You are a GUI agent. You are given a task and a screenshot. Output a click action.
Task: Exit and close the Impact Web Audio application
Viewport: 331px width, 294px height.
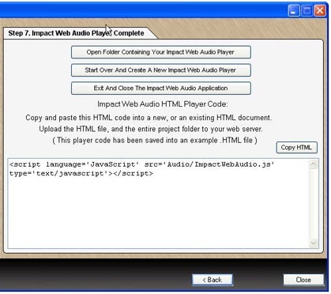[161, 88]
